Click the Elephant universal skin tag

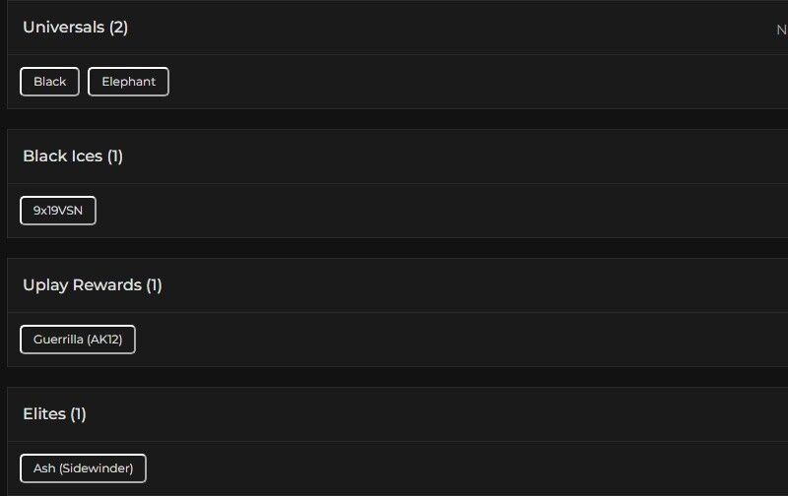(x=128, y=82)
